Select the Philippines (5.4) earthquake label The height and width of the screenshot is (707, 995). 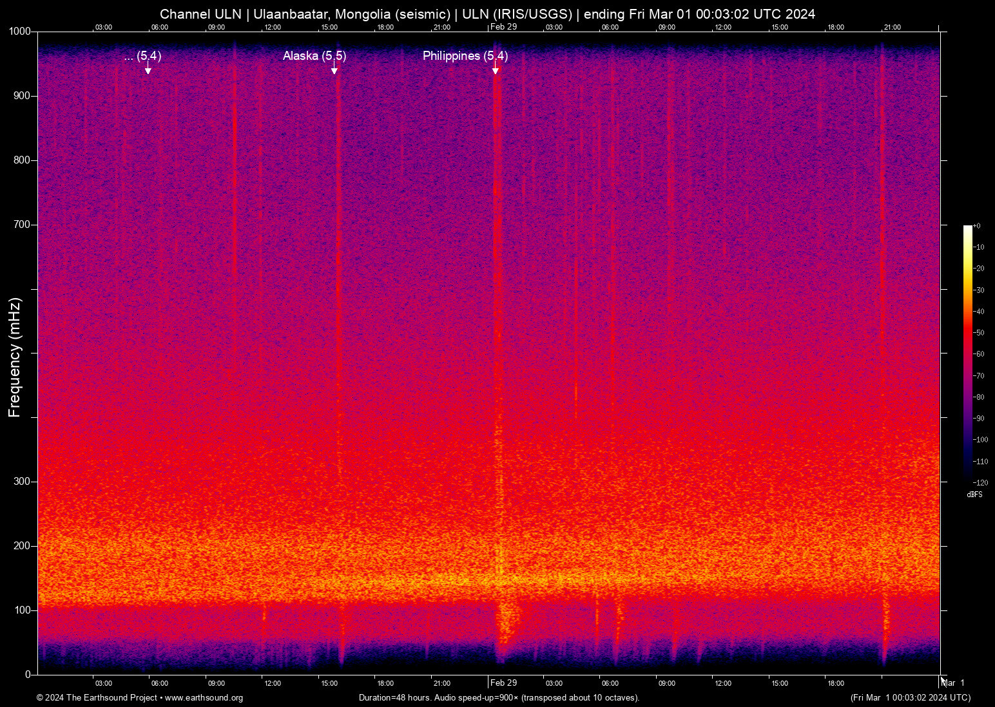point(465,56)
